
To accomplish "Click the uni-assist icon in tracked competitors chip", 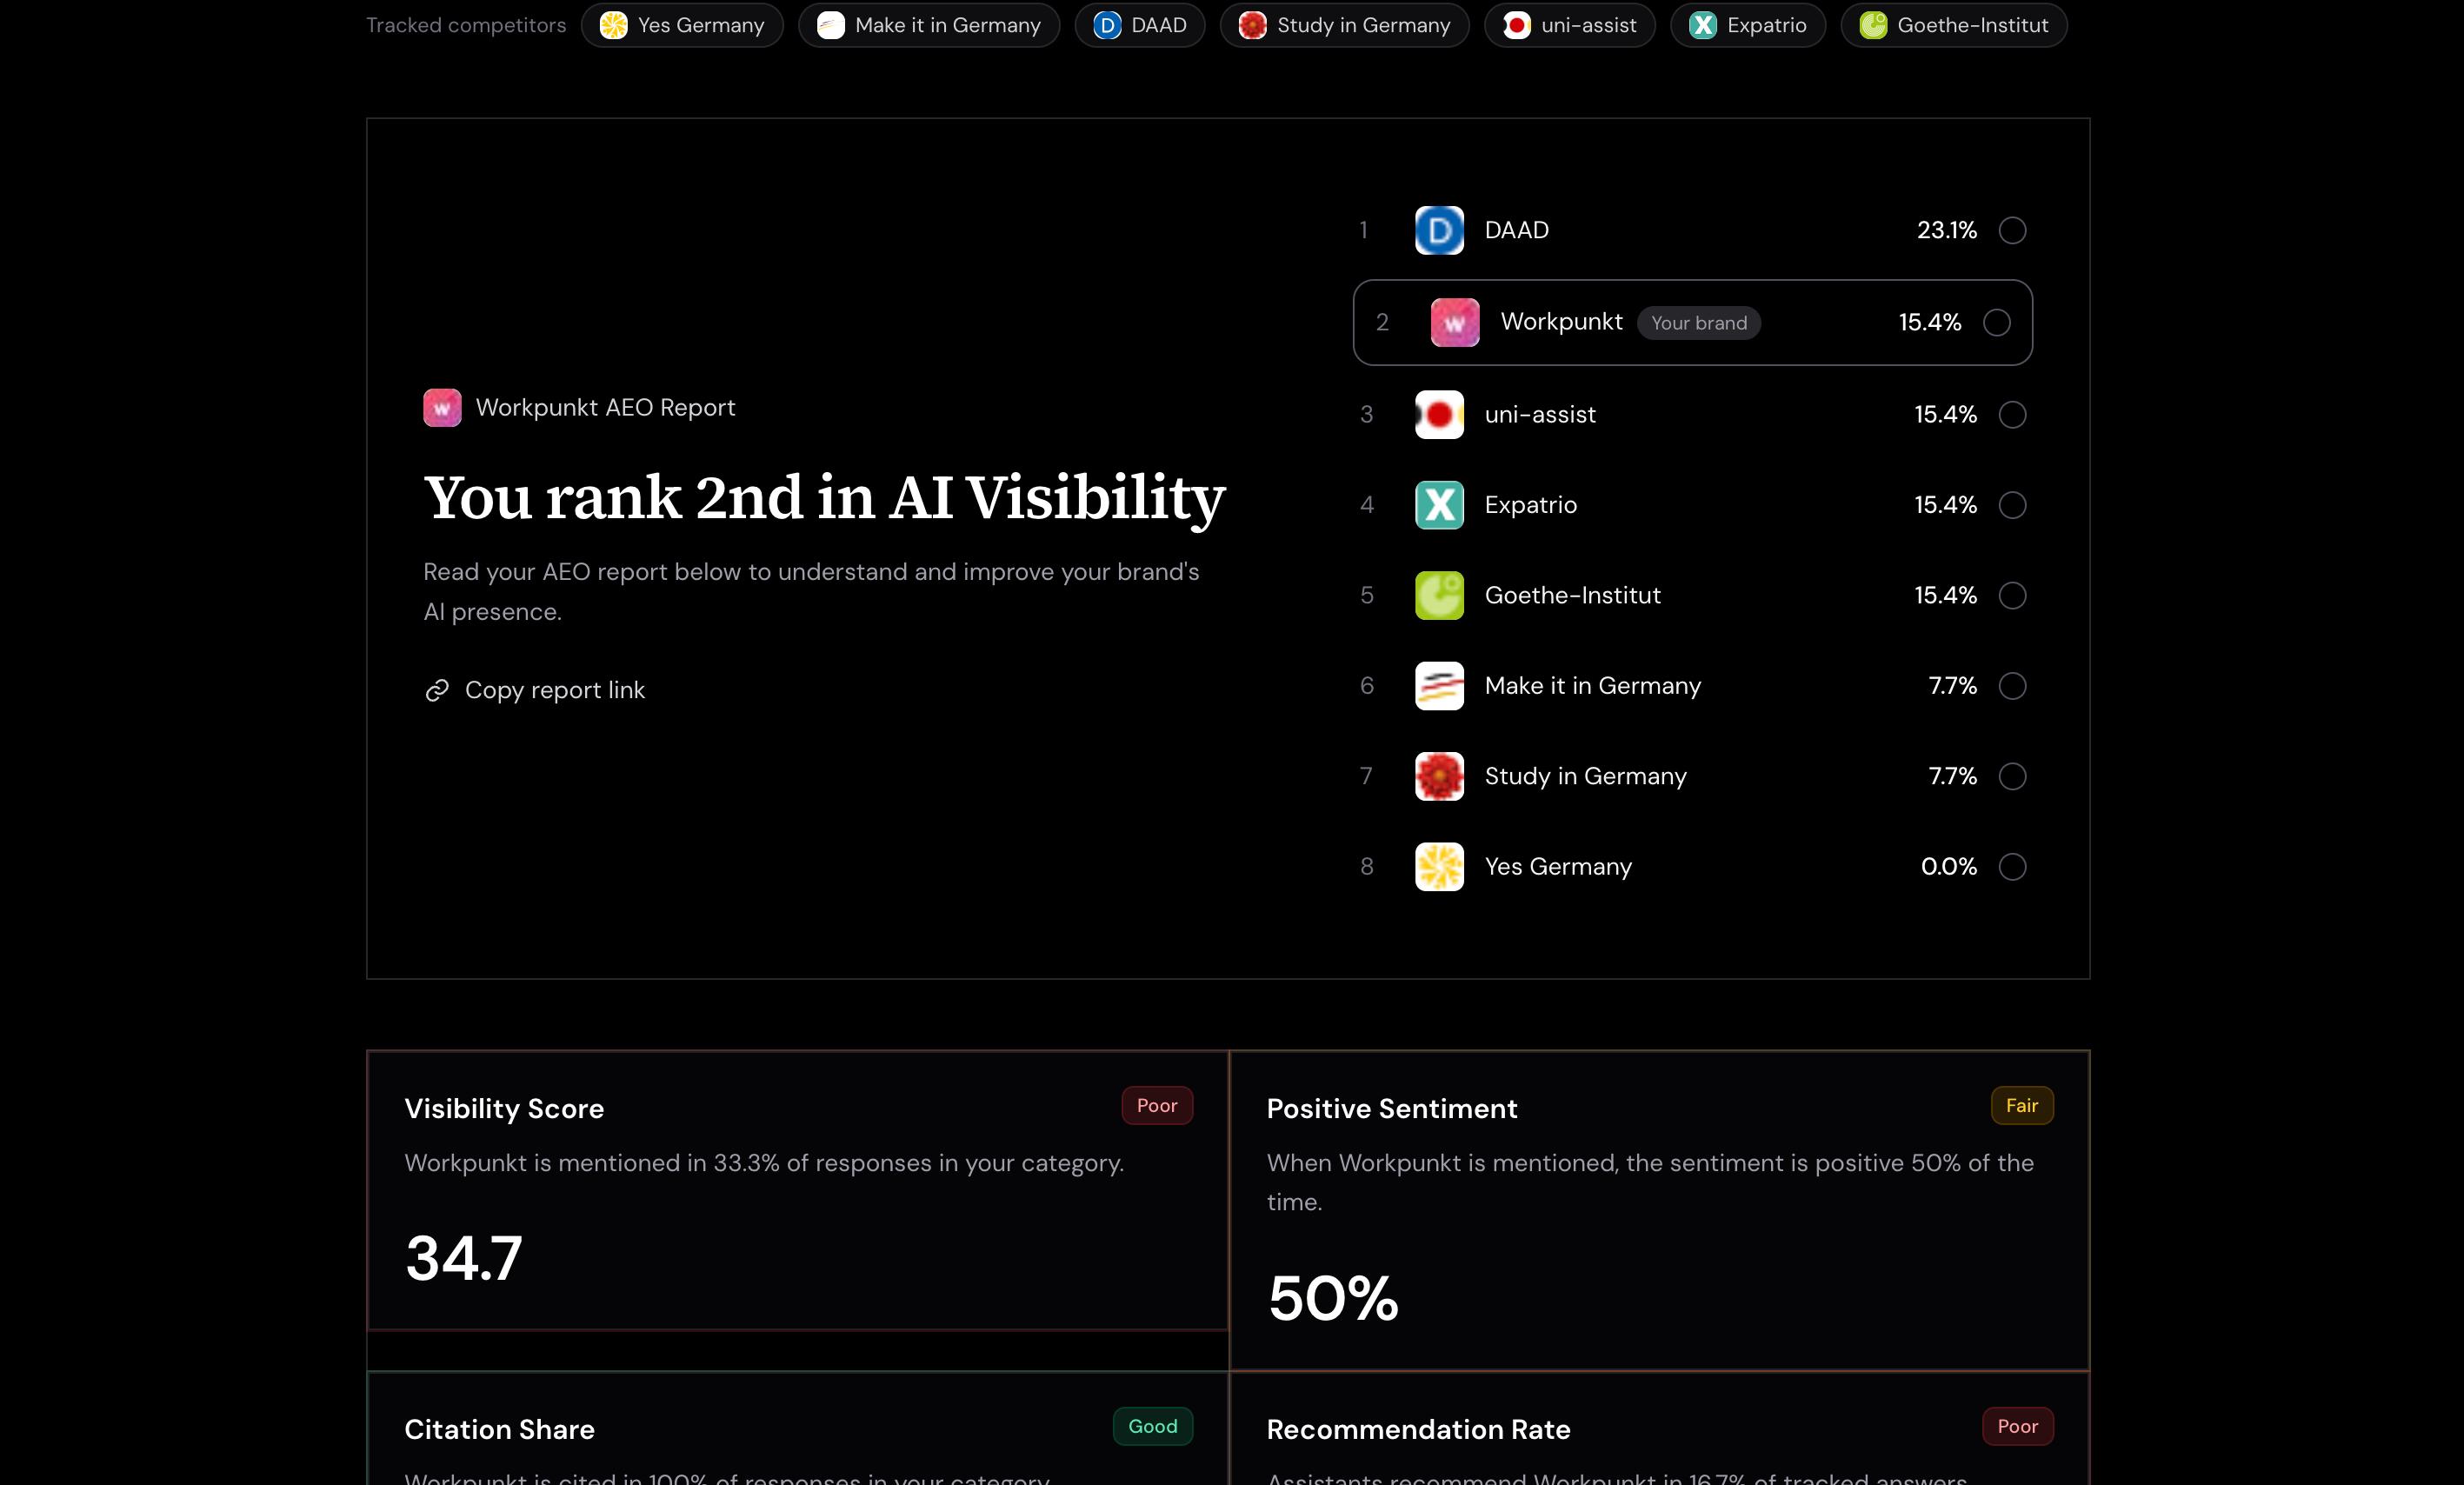I will point(1517,25).
